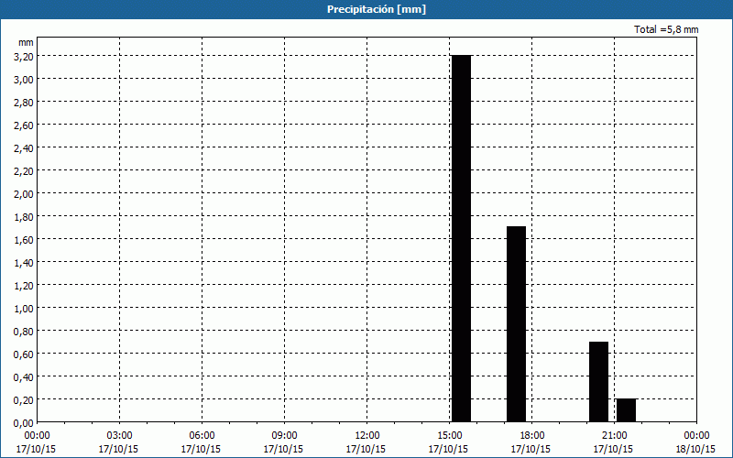Click the date 17/10/15 under 12:00
Image resolution: width=733 pixels, height=458 pixels.
366,449
